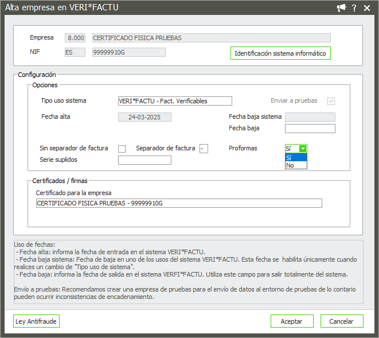Click the NIF number field

128,52
